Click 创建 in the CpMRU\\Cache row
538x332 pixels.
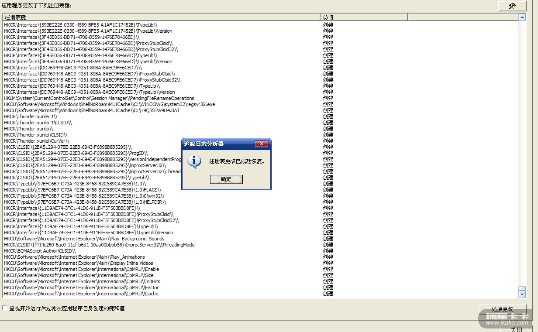tap(328, 294)
